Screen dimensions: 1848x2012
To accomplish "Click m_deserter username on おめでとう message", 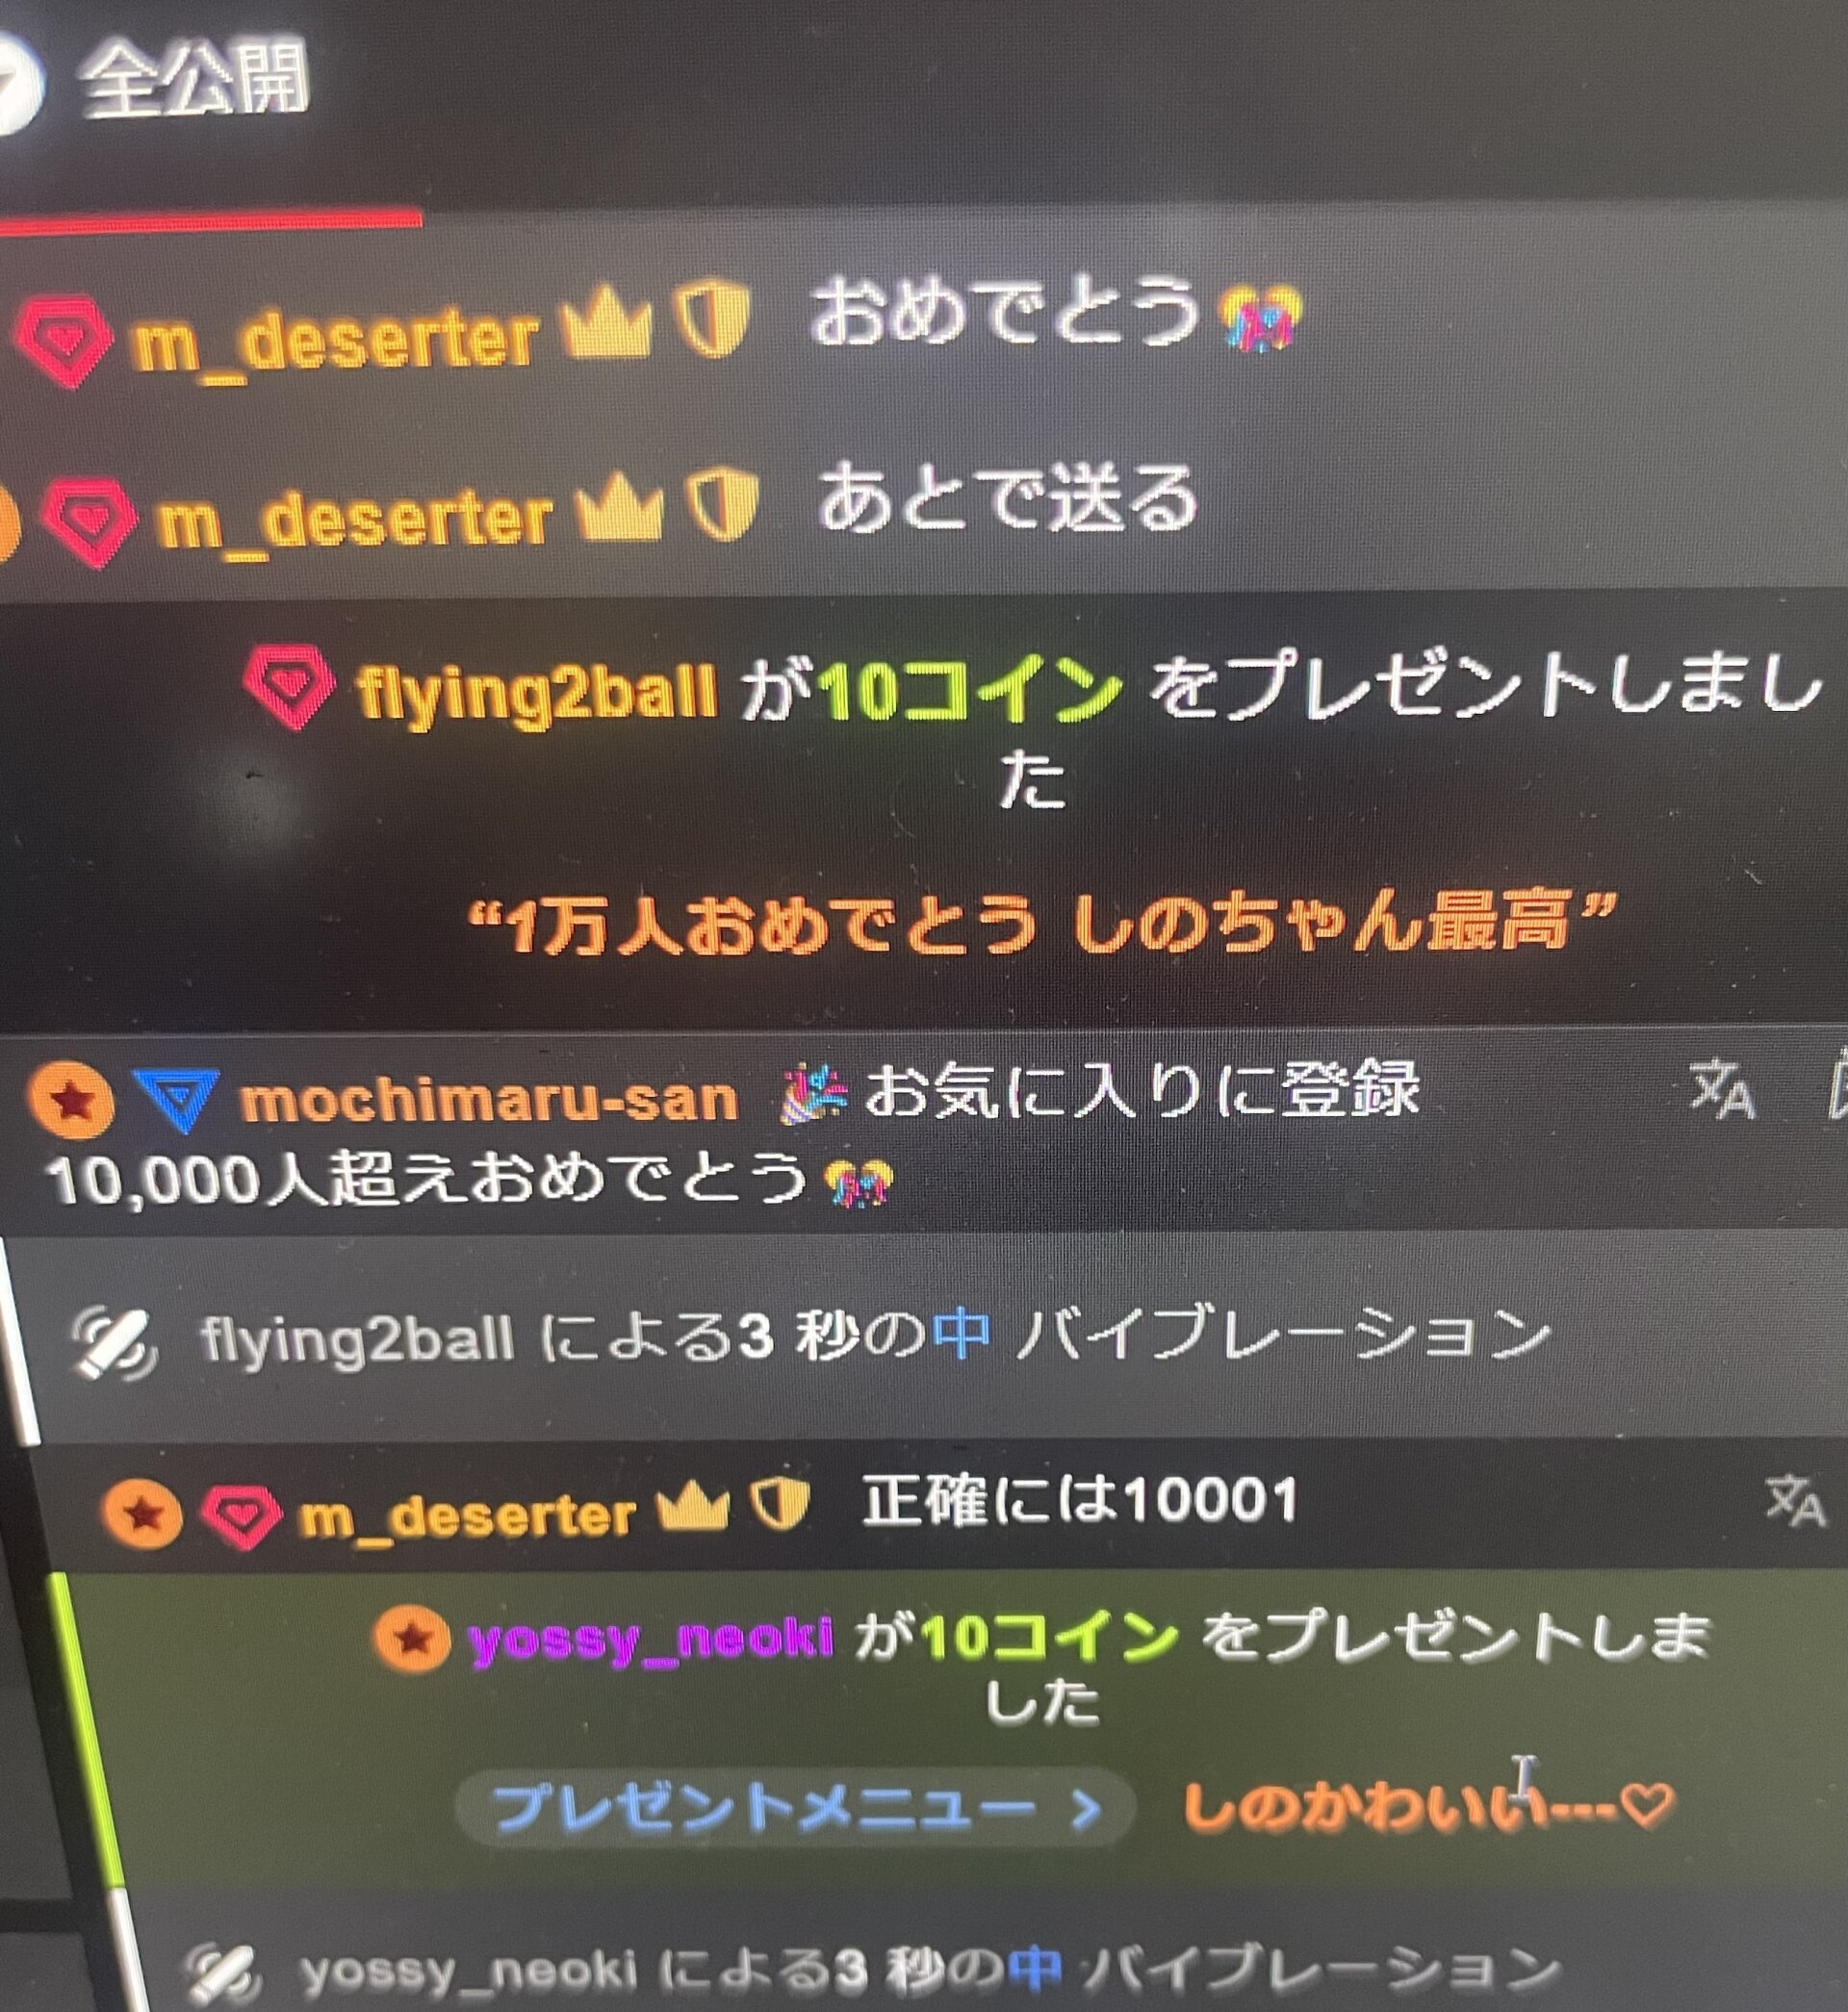I will click(x=335, y=340).
